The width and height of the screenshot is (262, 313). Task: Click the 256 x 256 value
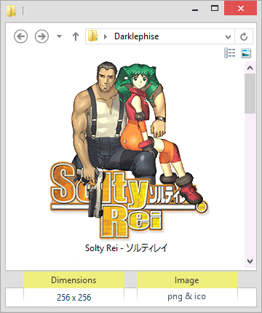(74, 298)
